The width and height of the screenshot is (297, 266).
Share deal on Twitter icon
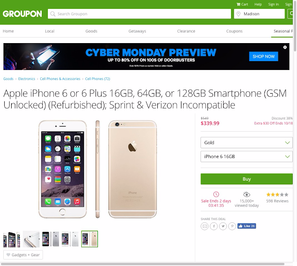[x=223, y=226]
